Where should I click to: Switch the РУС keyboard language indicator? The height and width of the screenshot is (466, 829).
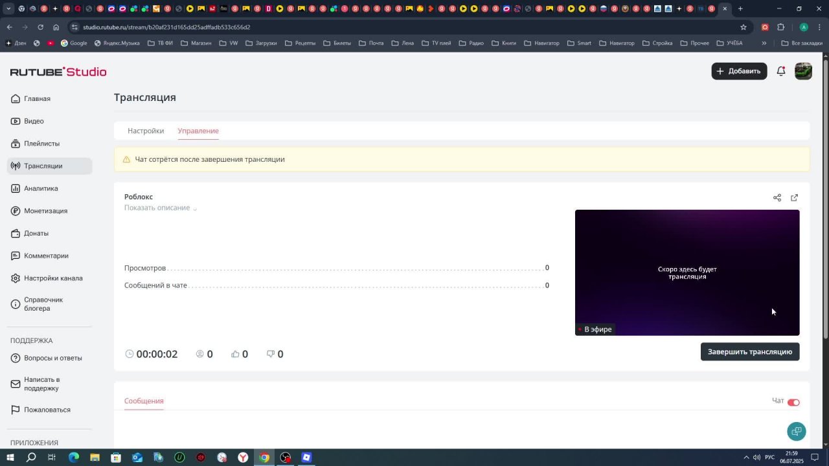pos(769,458)
